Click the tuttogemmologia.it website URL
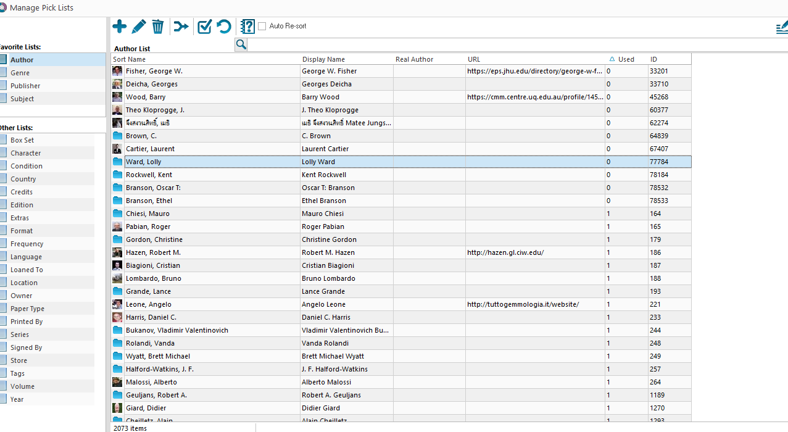Image resolution: width=788 pixels, height=432 pixels. [x=523, y=304]
